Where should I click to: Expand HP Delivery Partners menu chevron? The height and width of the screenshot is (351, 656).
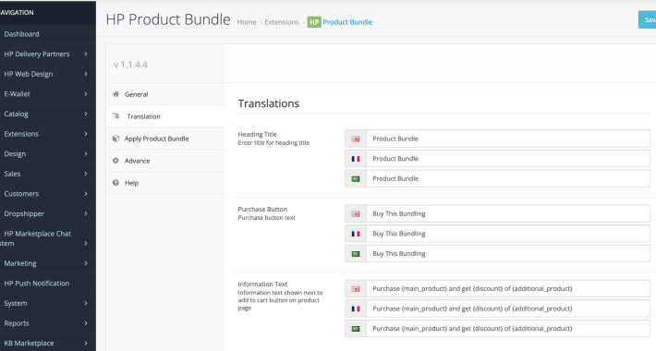[86, 54]
